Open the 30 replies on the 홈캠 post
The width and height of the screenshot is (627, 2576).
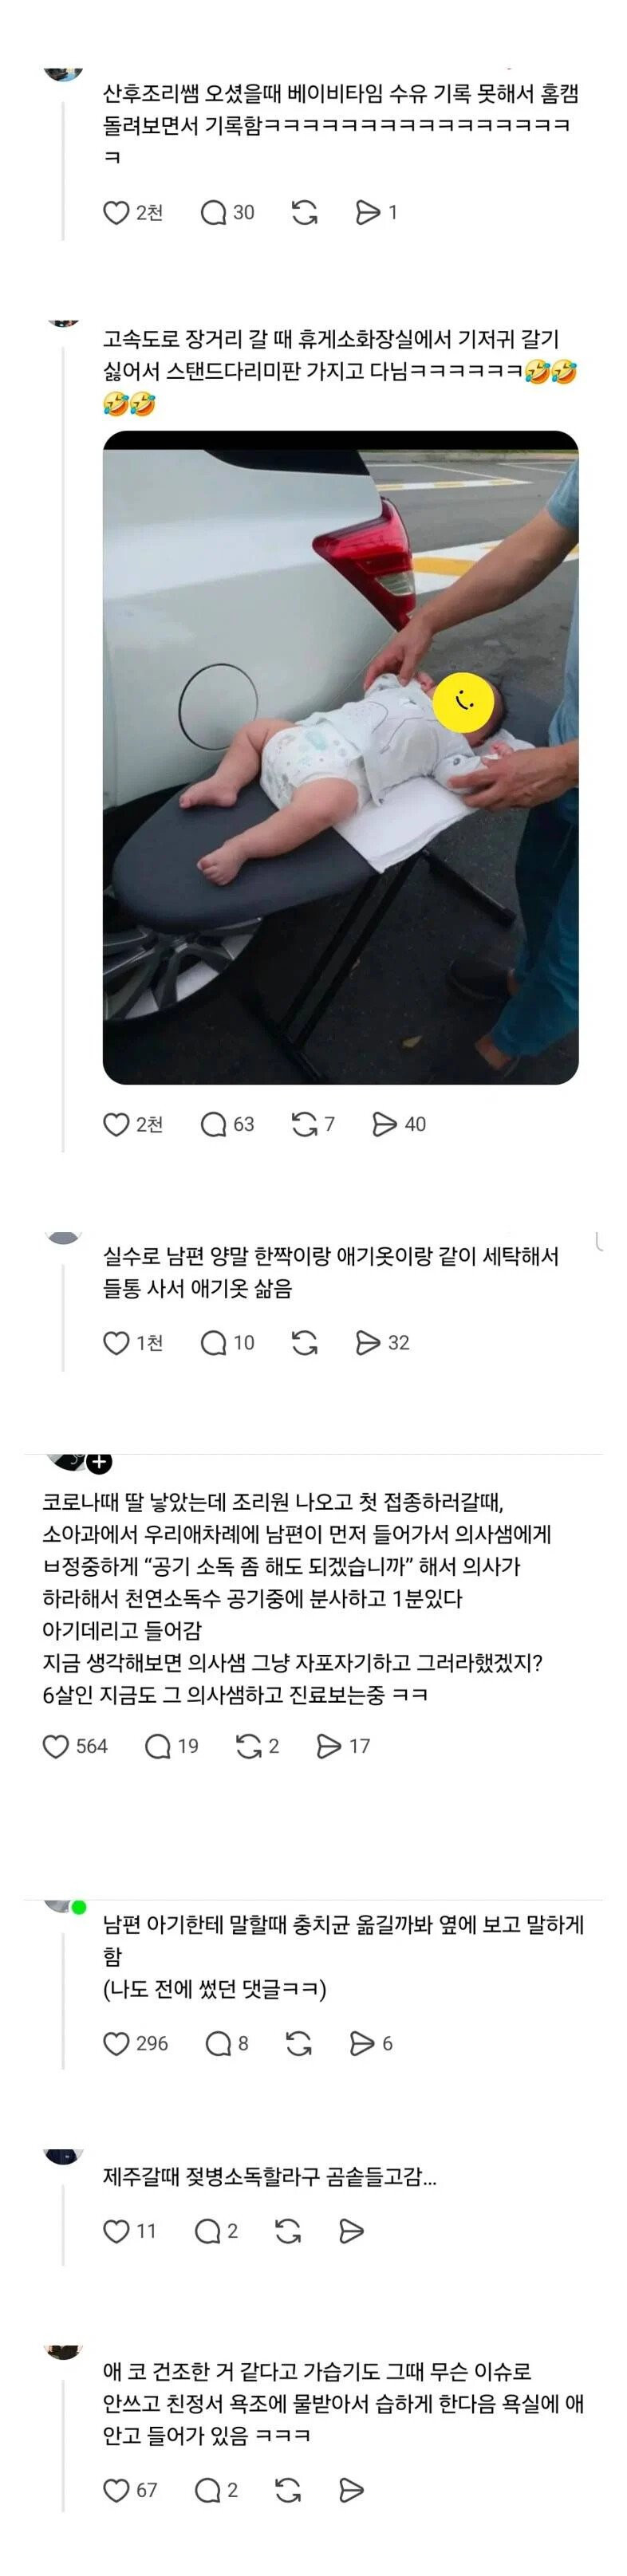click(227, 212)
